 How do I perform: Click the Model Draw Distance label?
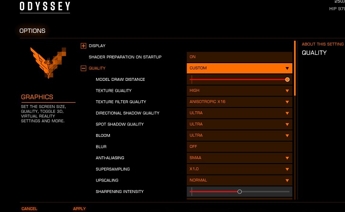(x=120, y=79)
